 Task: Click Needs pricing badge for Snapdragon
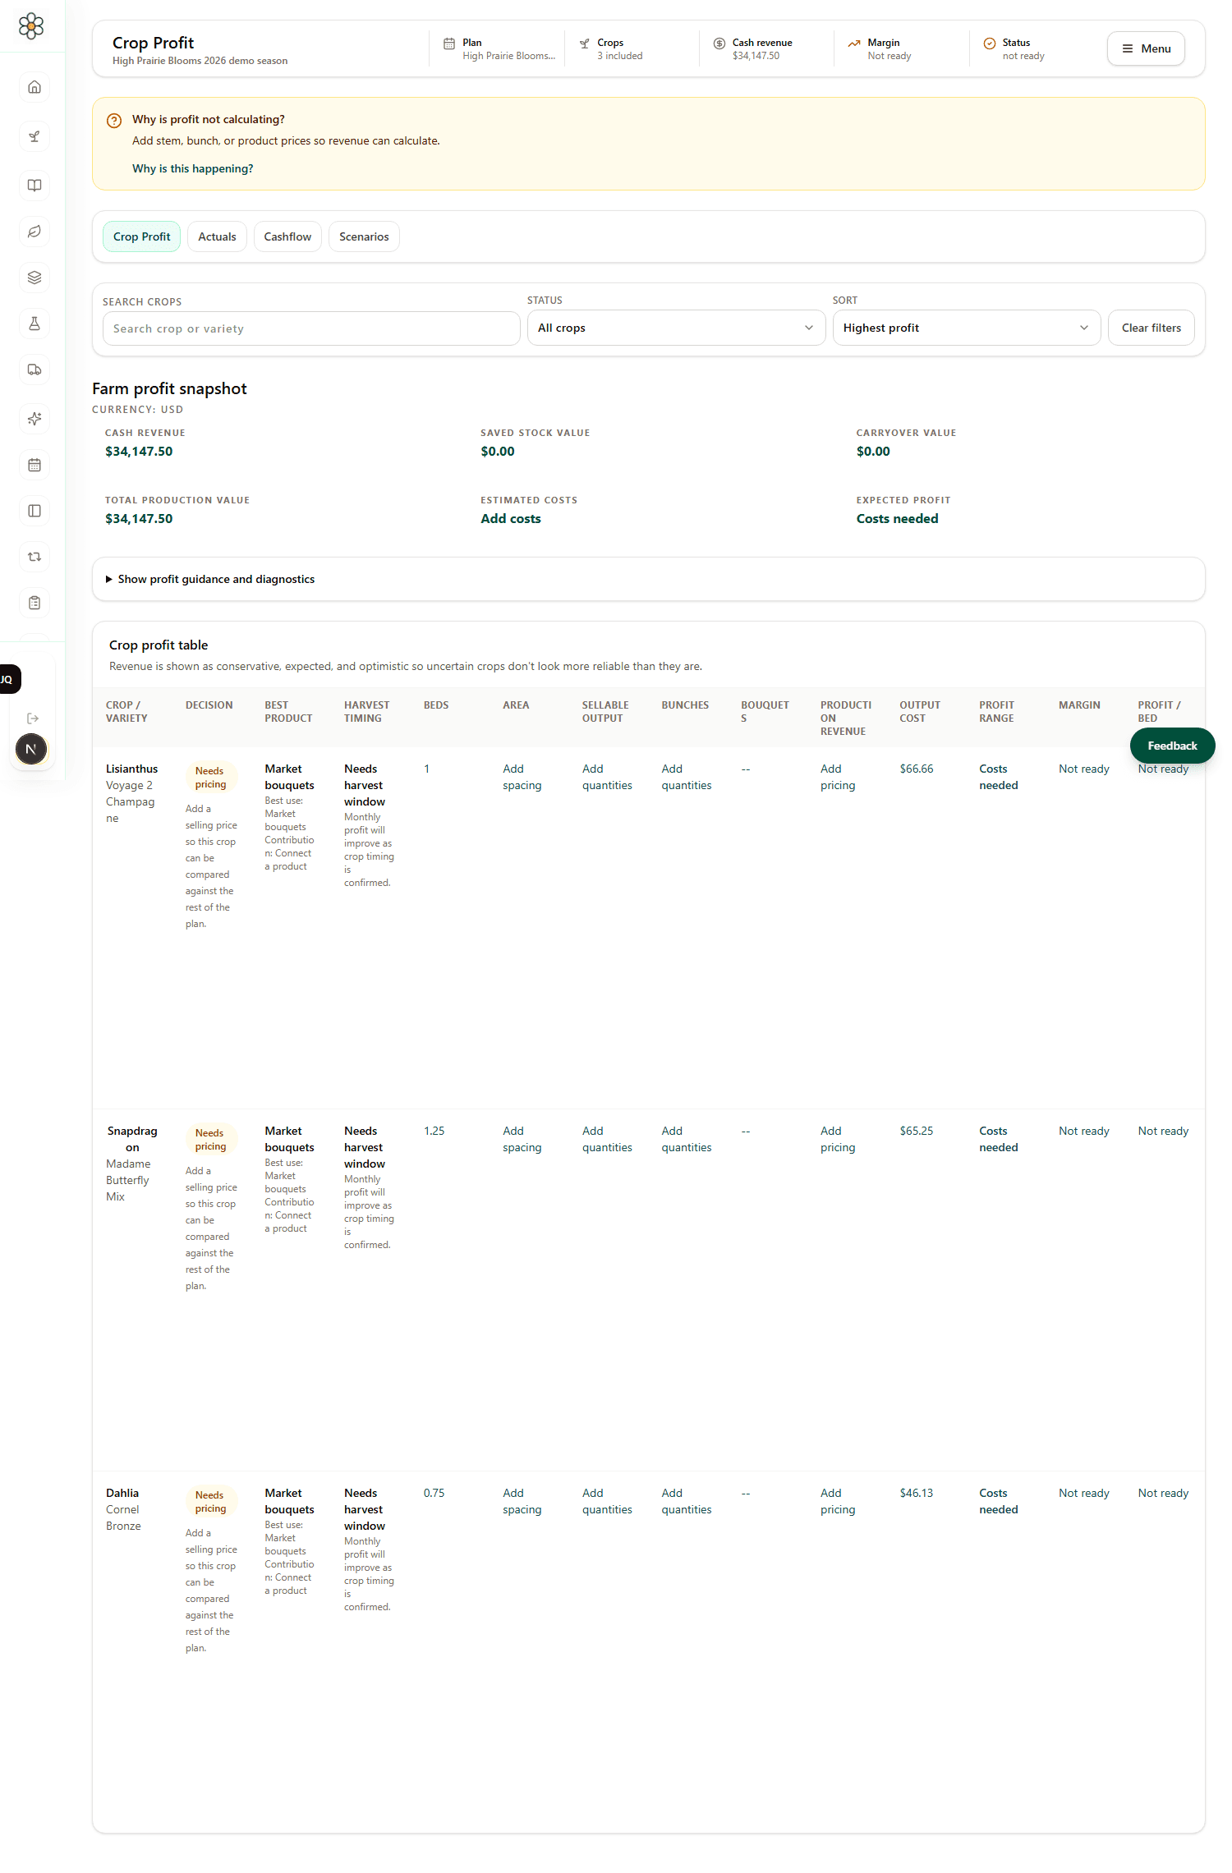[x=211, y=1140]
